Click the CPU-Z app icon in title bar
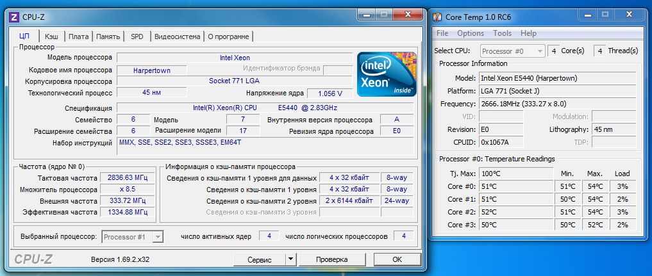This screenshot has width=652, height=276. tap(14, 17)
